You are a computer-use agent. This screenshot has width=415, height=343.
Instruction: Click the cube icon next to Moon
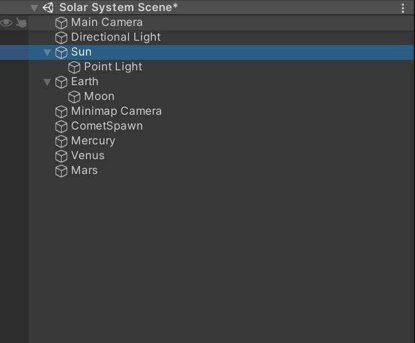coord(74,97)
